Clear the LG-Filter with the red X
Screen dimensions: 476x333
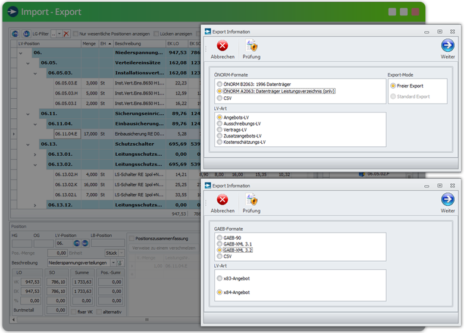(66, 34)
